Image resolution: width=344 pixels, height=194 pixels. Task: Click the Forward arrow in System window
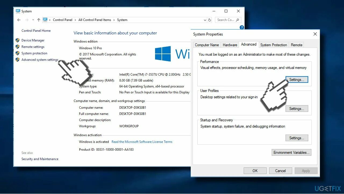click(x=27, y=20)
